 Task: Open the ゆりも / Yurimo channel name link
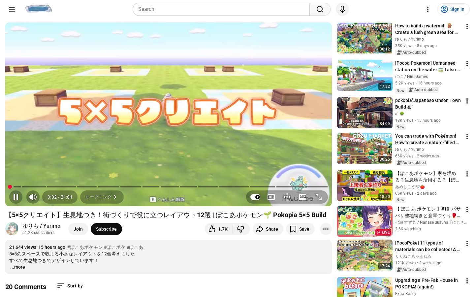[x=41, y=226]
